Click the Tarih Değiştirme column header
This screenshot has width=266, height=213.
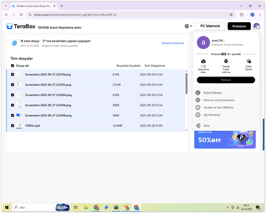[x=155, y=66]
